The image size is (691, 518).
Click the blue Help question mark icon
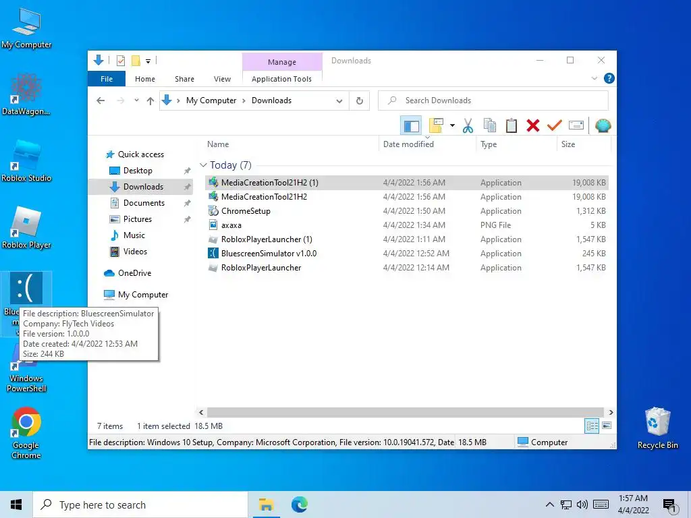pos(609,78)
